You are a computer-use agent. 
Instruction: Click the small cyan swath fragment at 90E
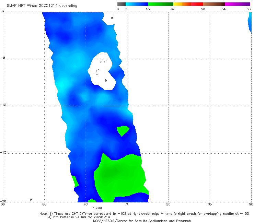click(250, 22)
